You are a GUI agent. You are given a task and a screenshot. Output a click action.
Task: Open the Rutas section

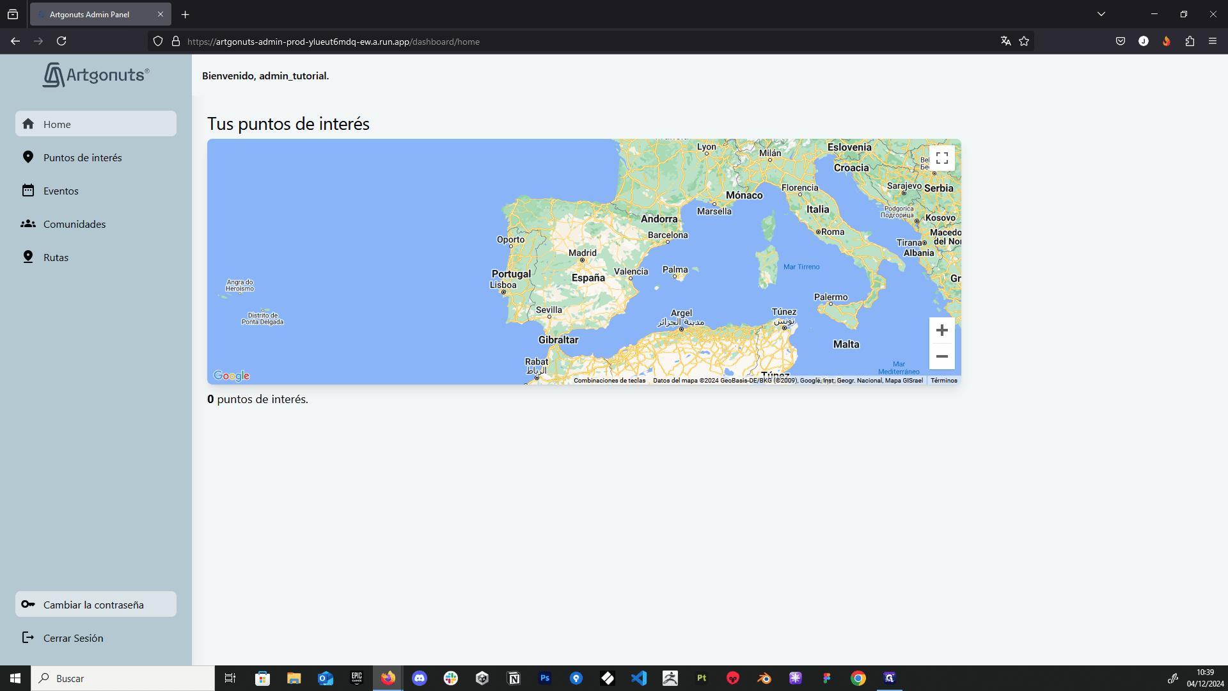tap(96, 257)
